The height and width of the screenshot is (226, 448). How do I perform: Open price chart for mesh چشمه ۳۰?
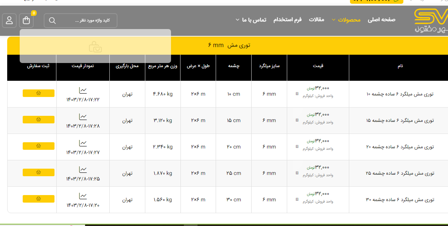[x=83, y=196]
